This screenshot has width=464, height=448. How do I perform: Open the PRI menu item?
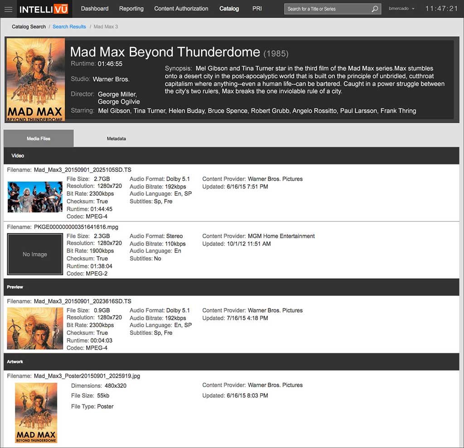coord(257,9)
